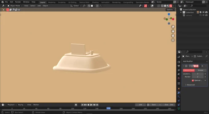Play the animation forward
Image resolution: width=209 pixels, height=114 pixels.
point(91,105)
